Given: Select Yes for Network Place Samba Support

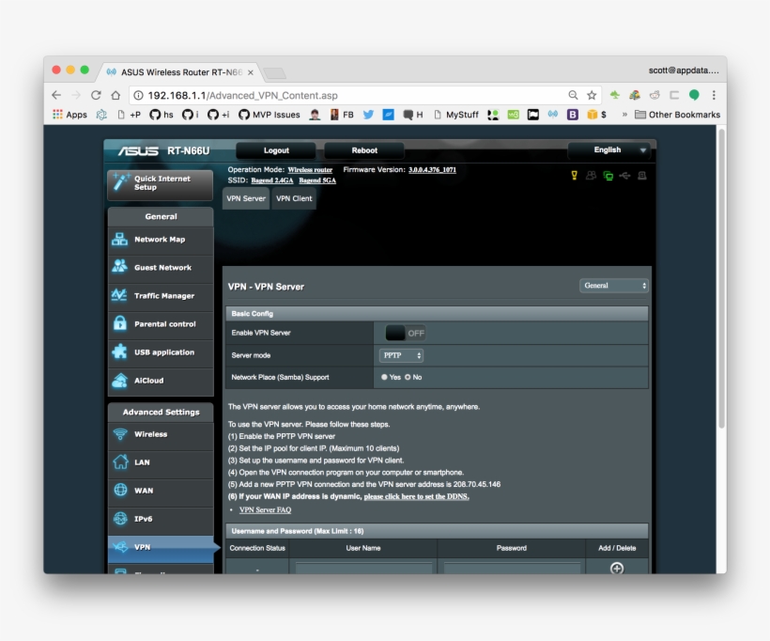Looking at the screenshot, I should (x=385, y=377).
